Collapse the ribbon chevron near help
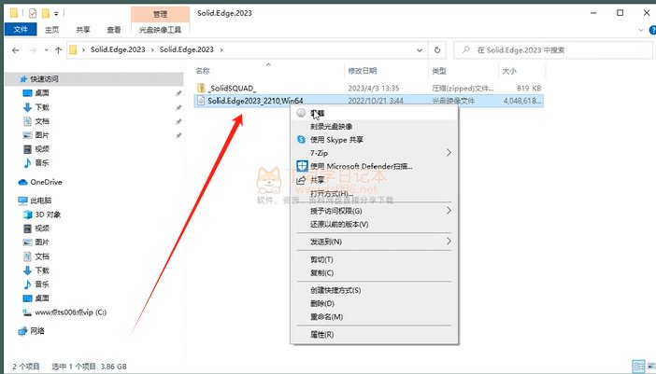Screen dimensions: 656x374 click(x=641, y=30)
